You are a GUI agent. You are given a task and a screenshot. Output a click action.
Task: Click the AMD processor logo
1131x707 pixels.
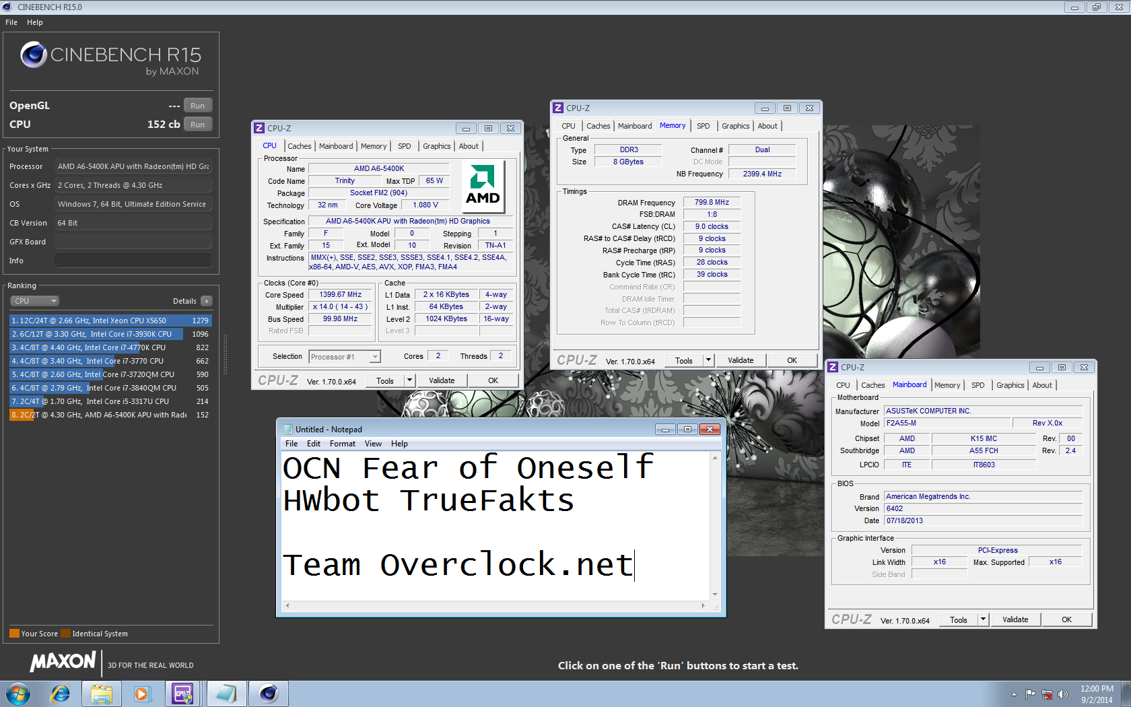pos(483,186)
